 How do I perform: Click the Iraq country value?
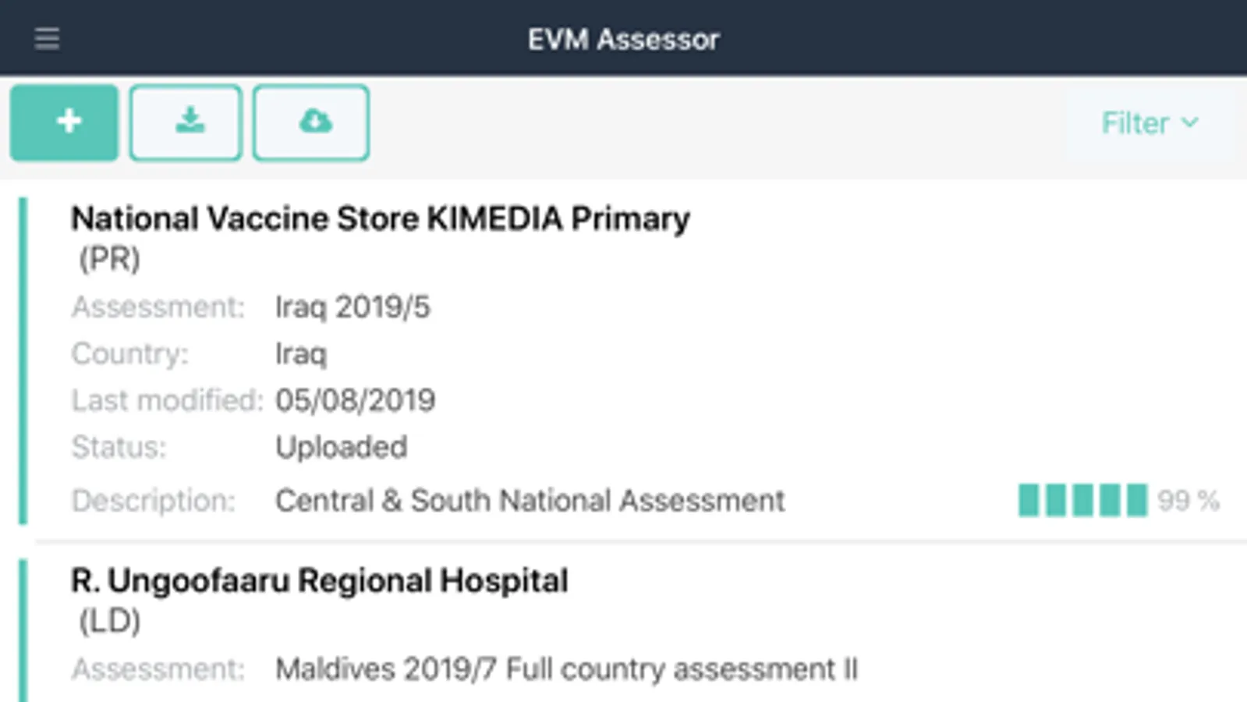coord(300,354)
